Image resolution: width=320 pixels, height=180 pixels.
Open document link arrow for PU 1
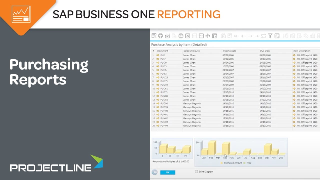point(158,55)
